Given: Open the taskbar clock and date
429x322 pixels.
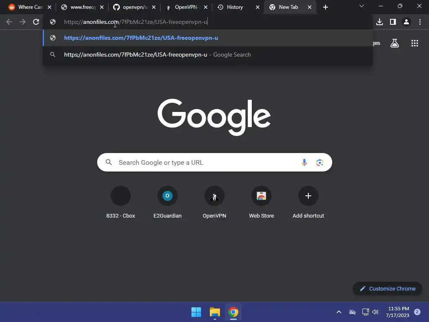Looking at the screenshot, I should point(398,312).
